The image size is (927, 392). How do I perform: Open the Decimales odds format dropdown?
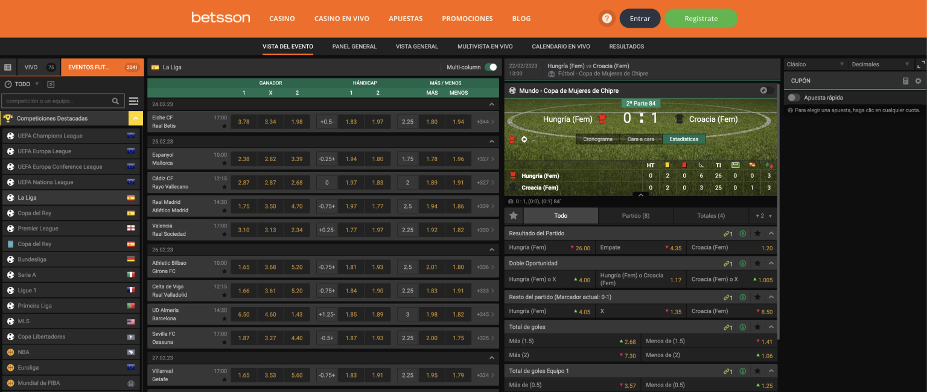tap(881, 65)
